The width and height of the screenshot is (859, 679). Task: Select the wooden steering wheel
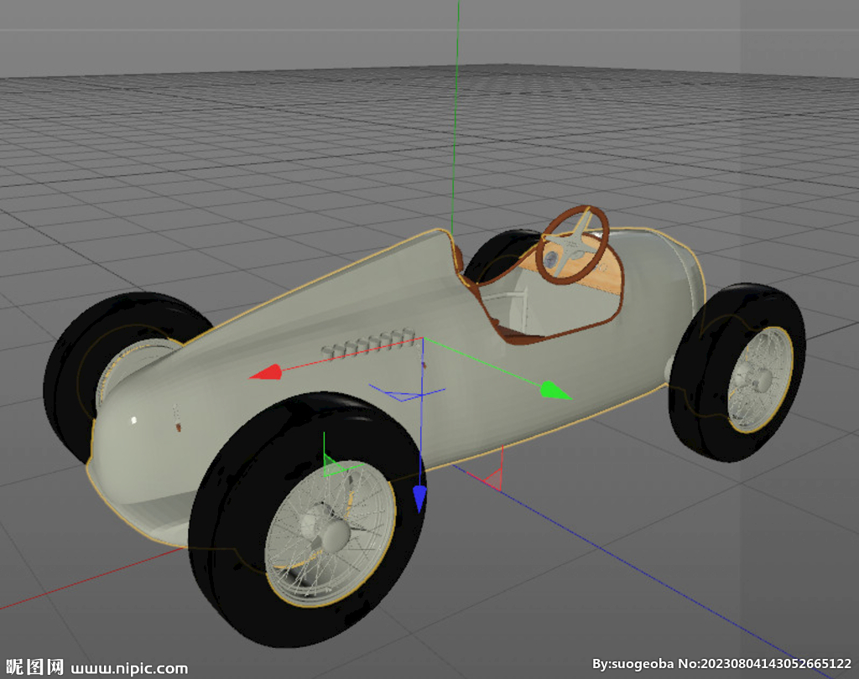[572, 243]
